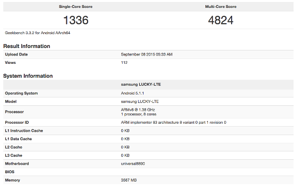297x190 pixels.
Task: Select the 1 processor, 8 cores text
Action: tap(139, 114)
